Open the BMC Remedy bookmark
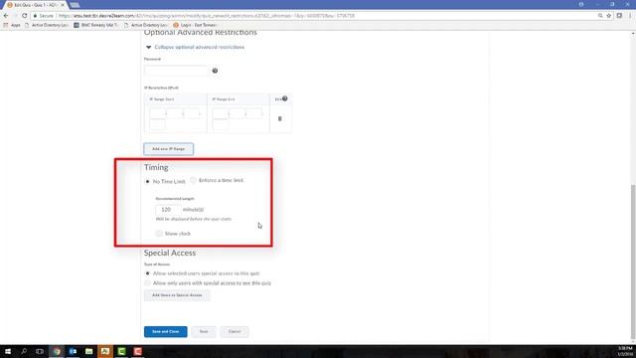This screenshot has height=358, width=636. [95, 25]
